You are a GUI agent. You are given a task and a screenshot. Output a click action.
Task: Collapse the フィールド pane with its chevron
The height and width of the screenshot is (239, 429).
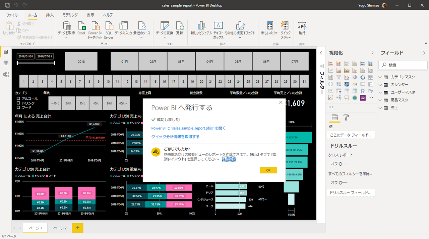[424, 53]
